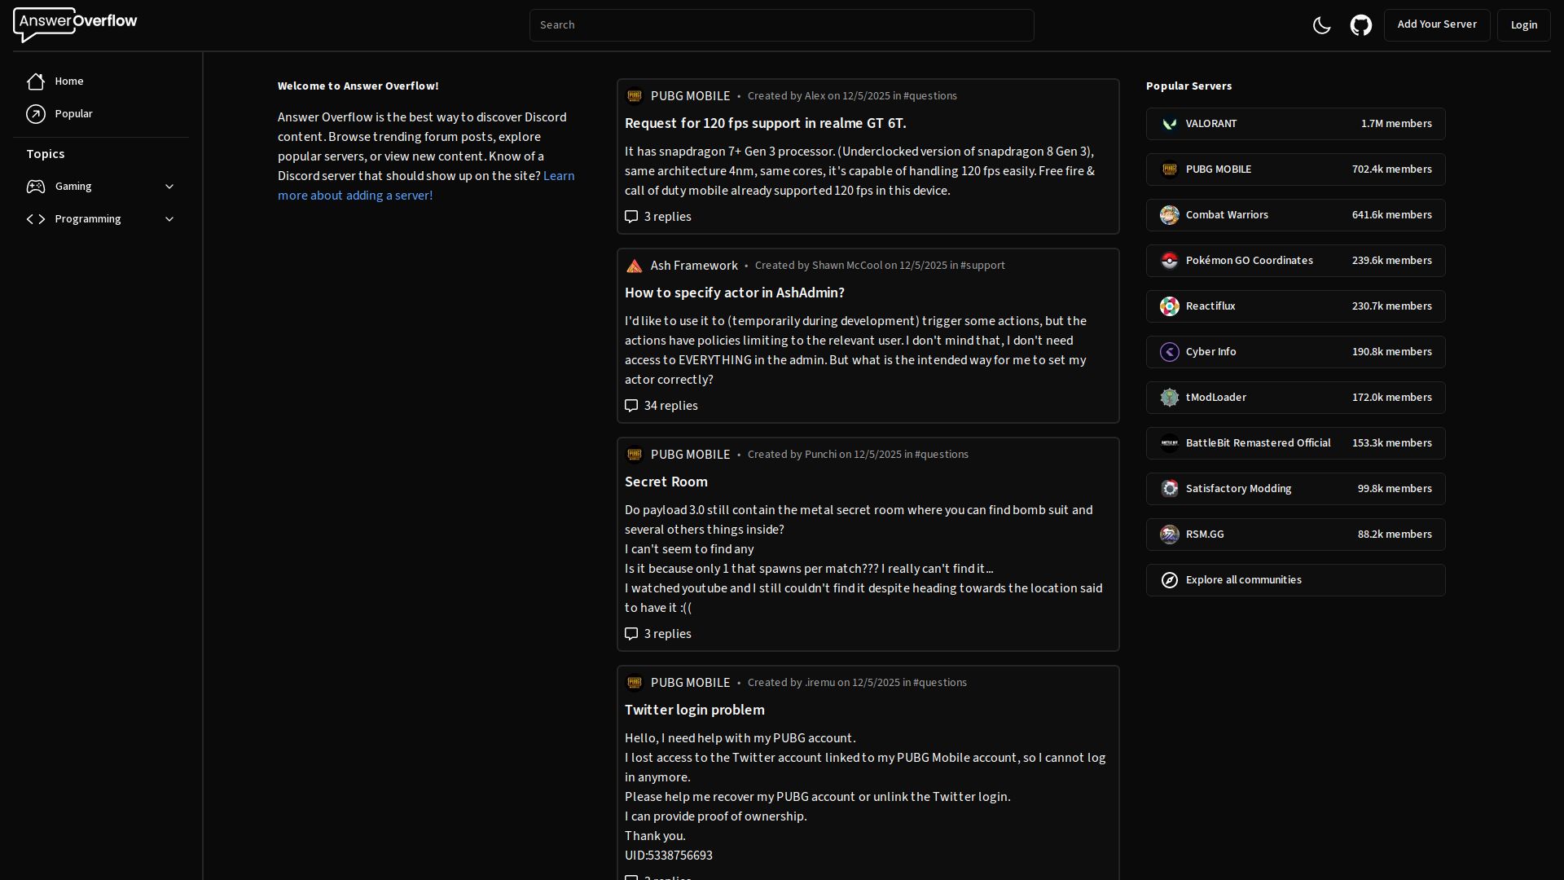Click the Answer Overflow logo
1564x880 pixels.
point(75,24)
